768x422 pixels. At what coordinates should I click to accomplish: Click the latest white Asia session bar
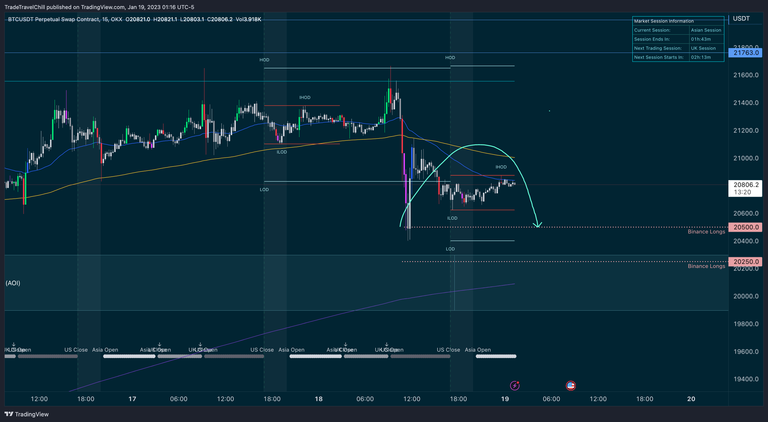(x=496, y=356)
